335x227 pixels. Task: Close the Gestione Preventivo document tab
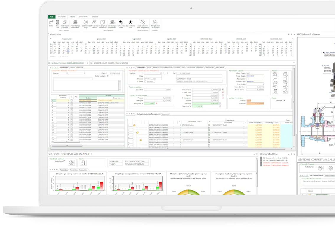pos(87,63)
